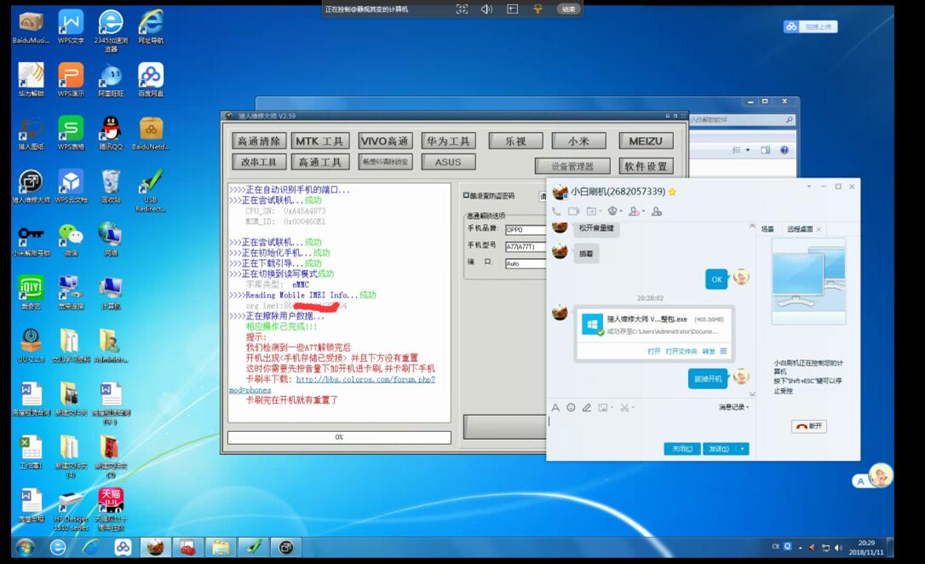925x564 pixels.
Task: Open the Tencent QQ desktop icon
Action: [111, 133]
